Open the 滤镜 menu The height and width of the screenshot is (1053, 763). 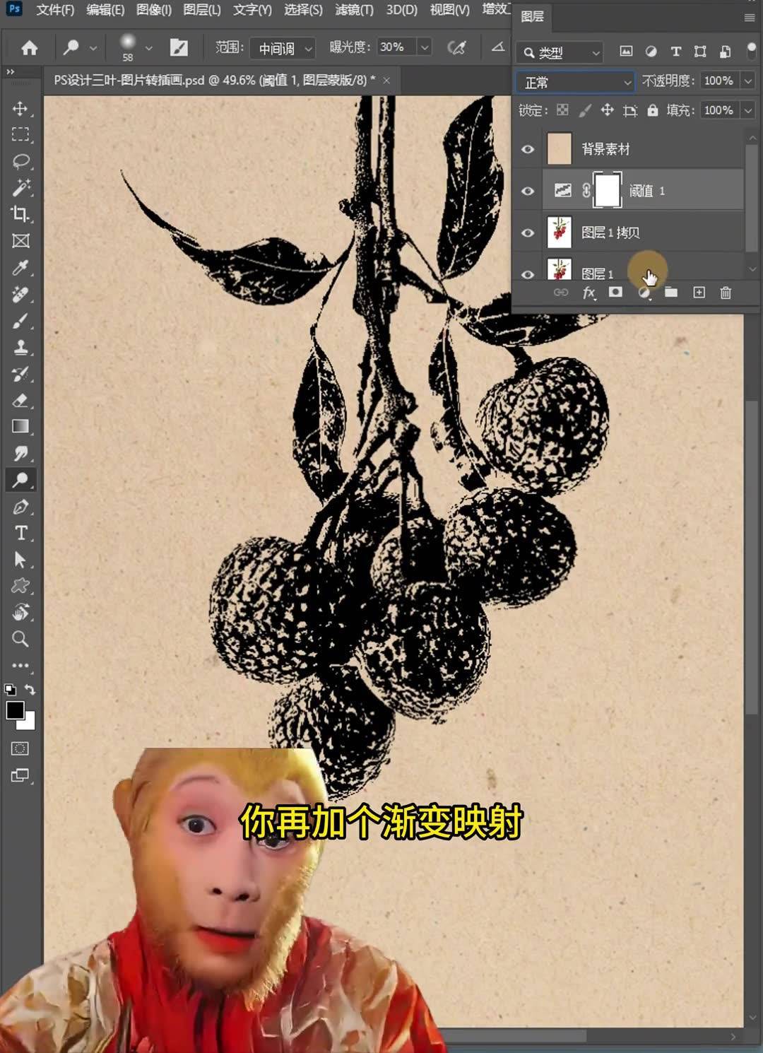[x=355, y=11]
